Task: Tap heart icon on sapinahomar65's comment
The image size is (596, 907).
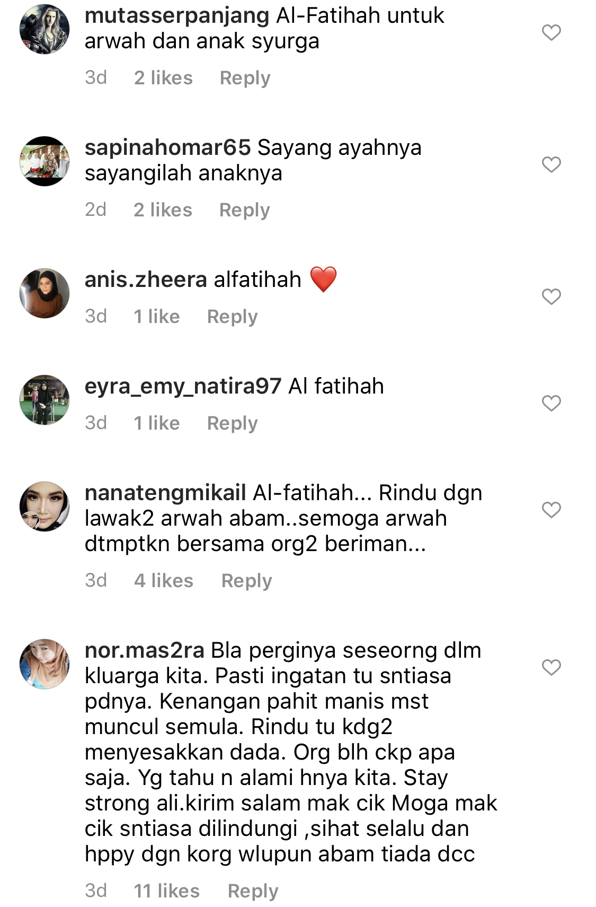Action: [x=551, y=164]
